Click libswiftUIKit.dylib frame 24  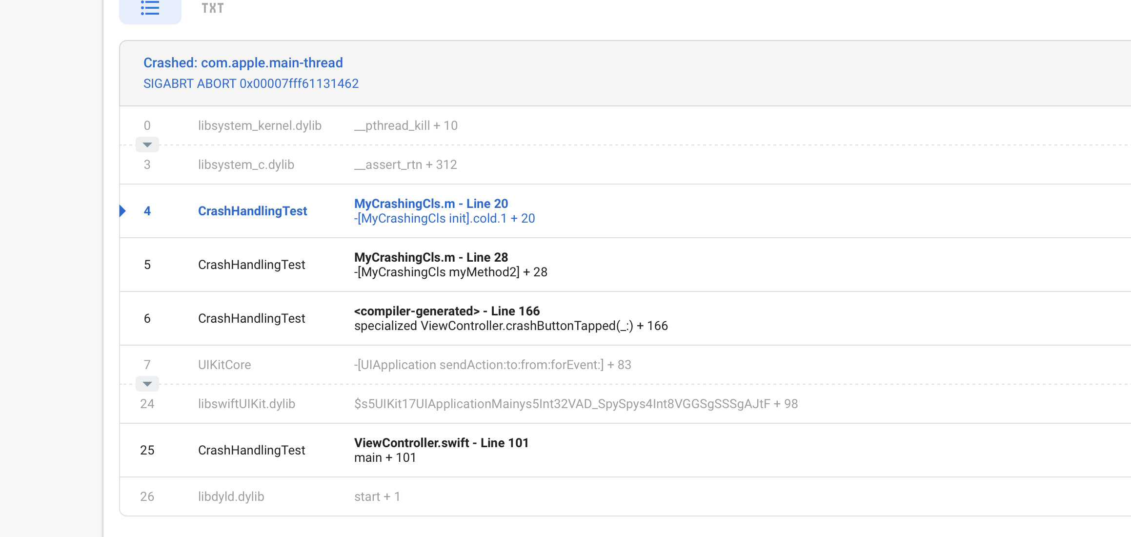click(246, 404)
